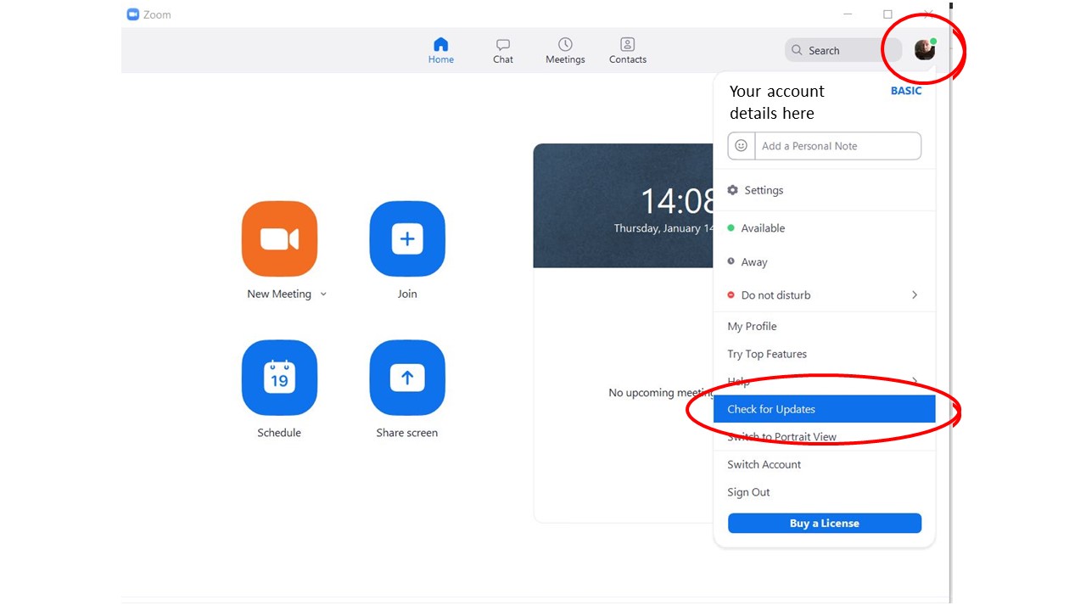Start a New Meeting with orange camera icon
The height and width of the screenshot is (611, 1086).
pos(279,239)
